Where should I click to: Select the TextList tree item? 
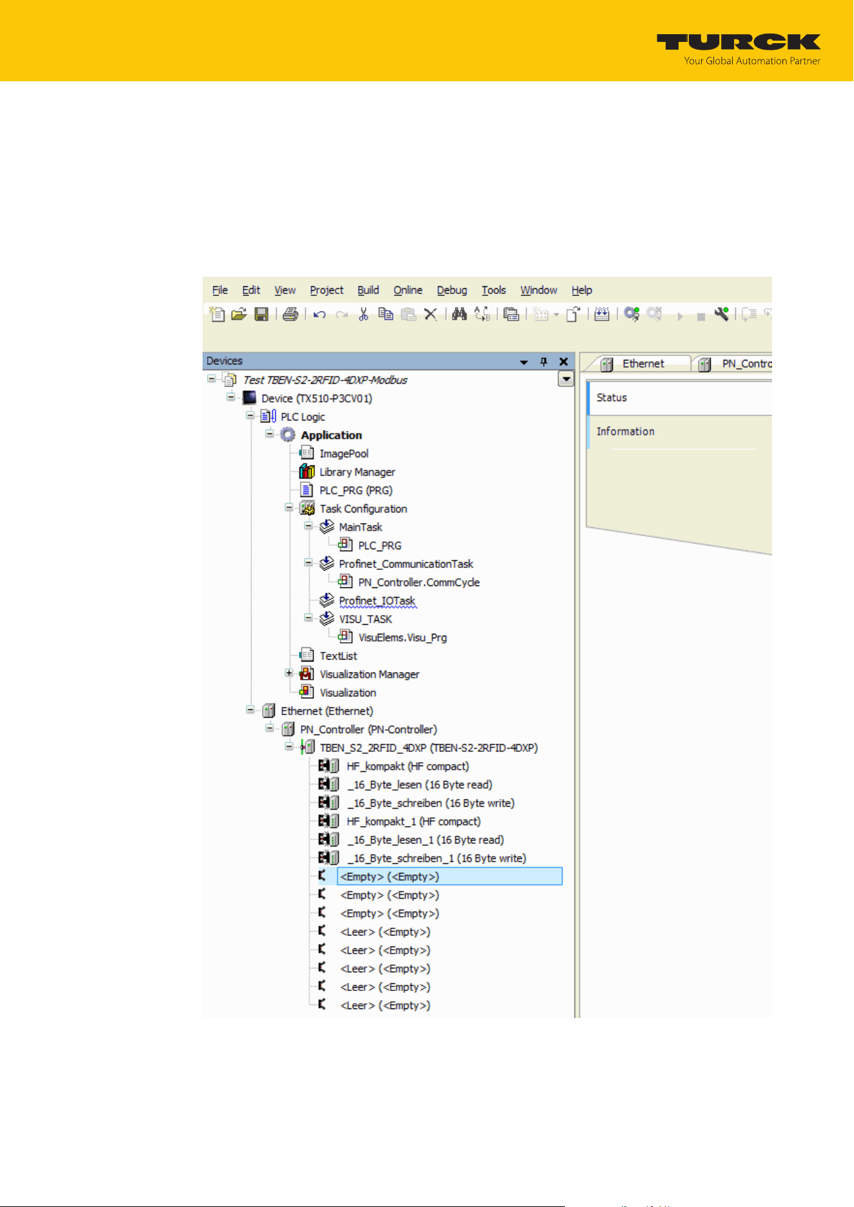[x=338, y=656]
